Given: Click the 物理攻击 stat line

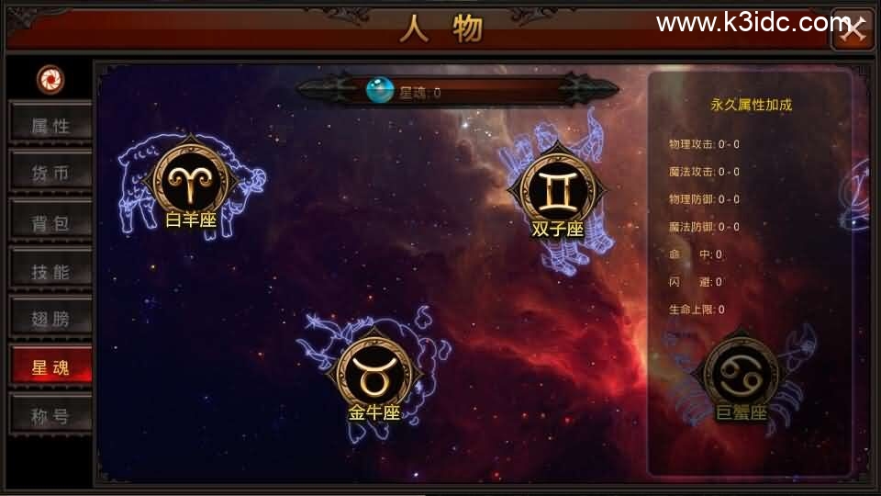Looking at the screenshot, I should (704, 144).
